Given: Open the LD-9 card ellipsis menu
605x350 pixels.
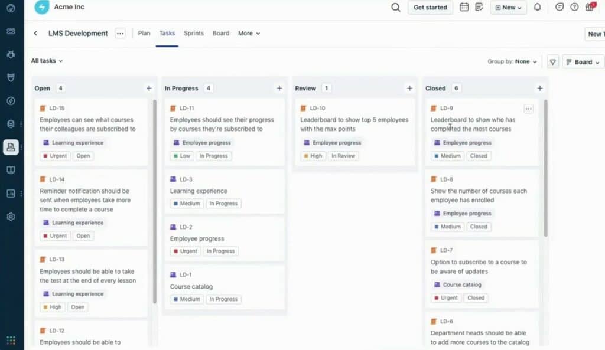Looking at the screenshot, I should (x=529, y=109).
